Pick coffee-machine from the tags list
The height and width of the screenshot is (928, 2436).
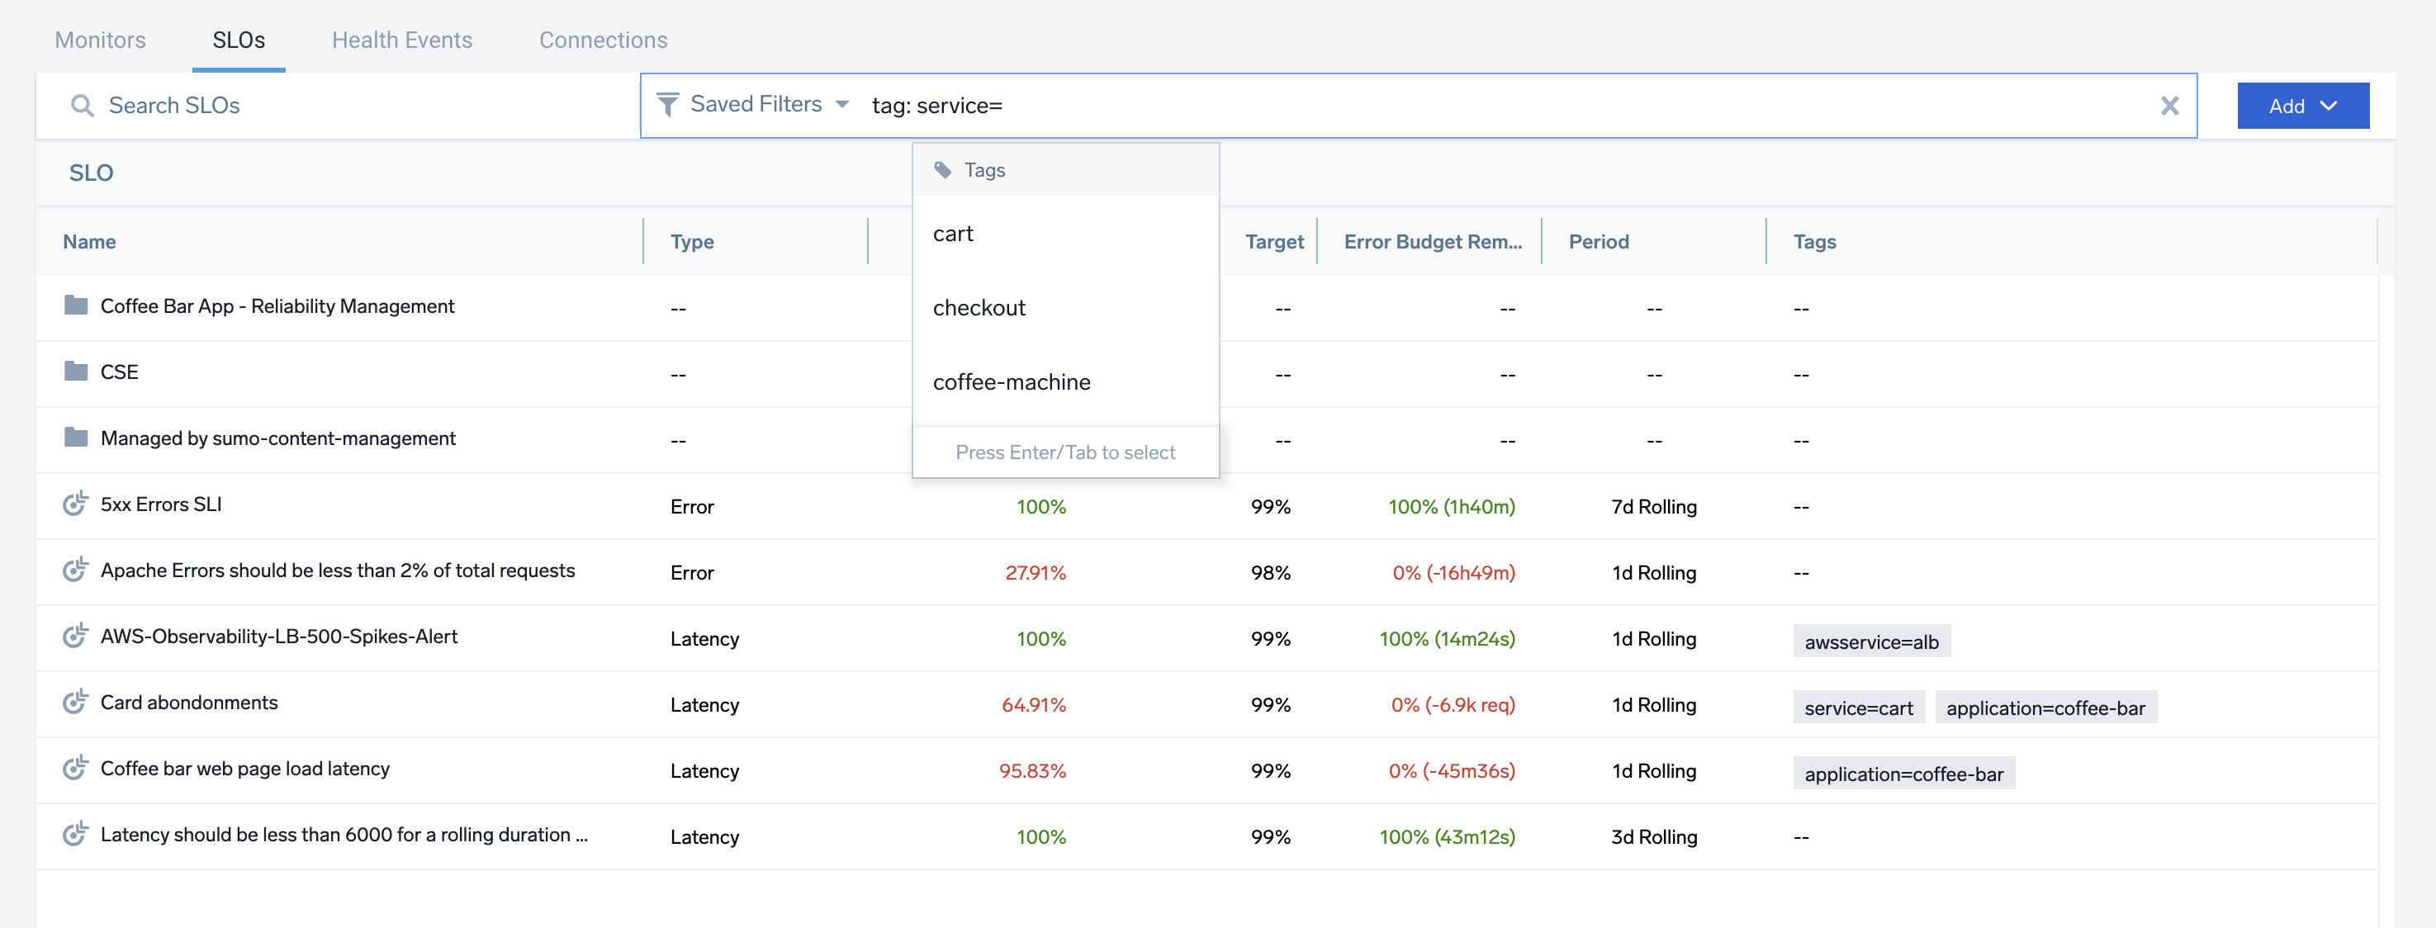pyautogui.click(x=1011, y=382)
